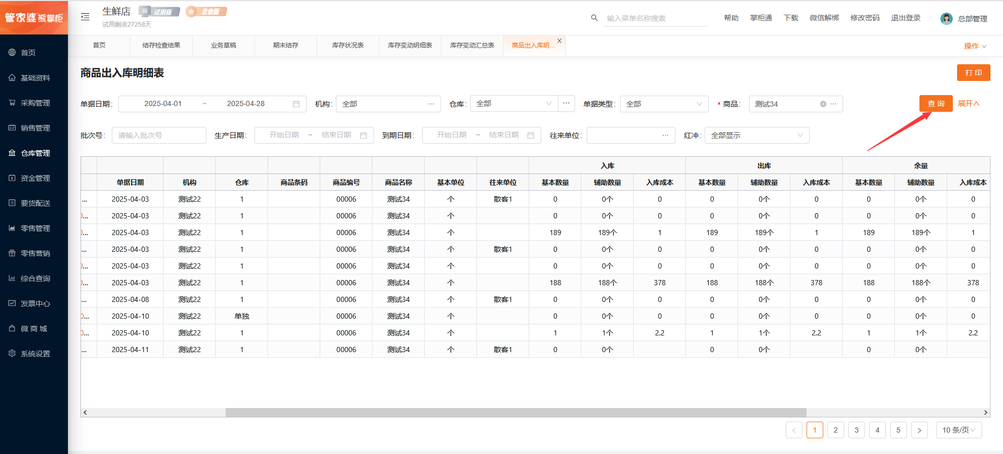
Task: Open calendar icon in 到期日期 field
Action: pyautogui.click(x=531, y=135)
